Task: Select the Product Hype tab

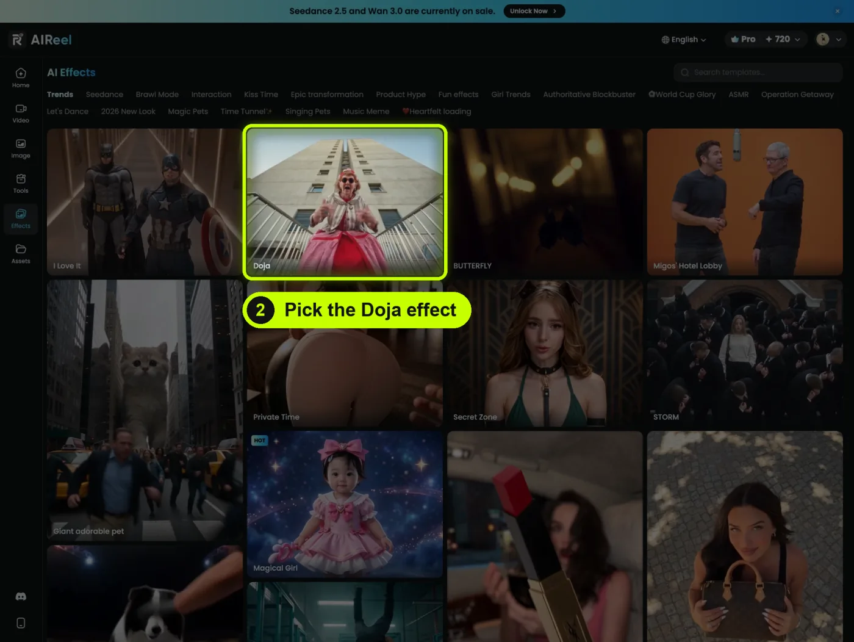Action: click(401, 95)
